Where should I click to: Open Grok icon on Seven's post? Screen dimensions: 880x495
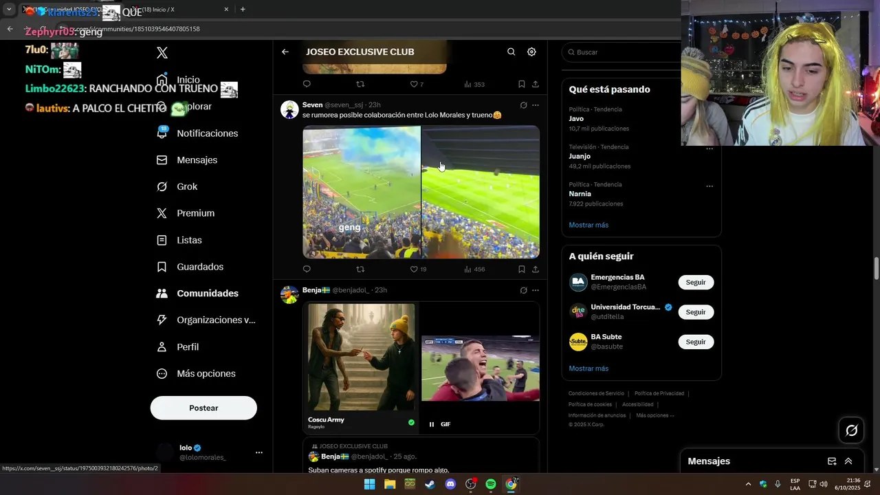[x=523, y=105]
